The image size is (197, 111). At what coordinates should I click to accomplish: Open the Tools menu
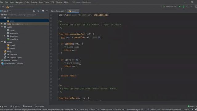(46, 2)
